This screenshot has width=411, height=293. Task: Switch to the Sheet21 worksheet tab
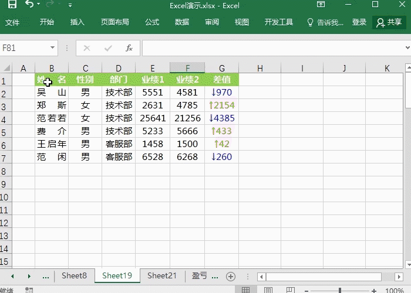coord(162,276)
